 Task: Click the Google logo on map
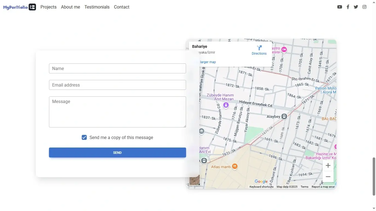[x=261, y=181]
